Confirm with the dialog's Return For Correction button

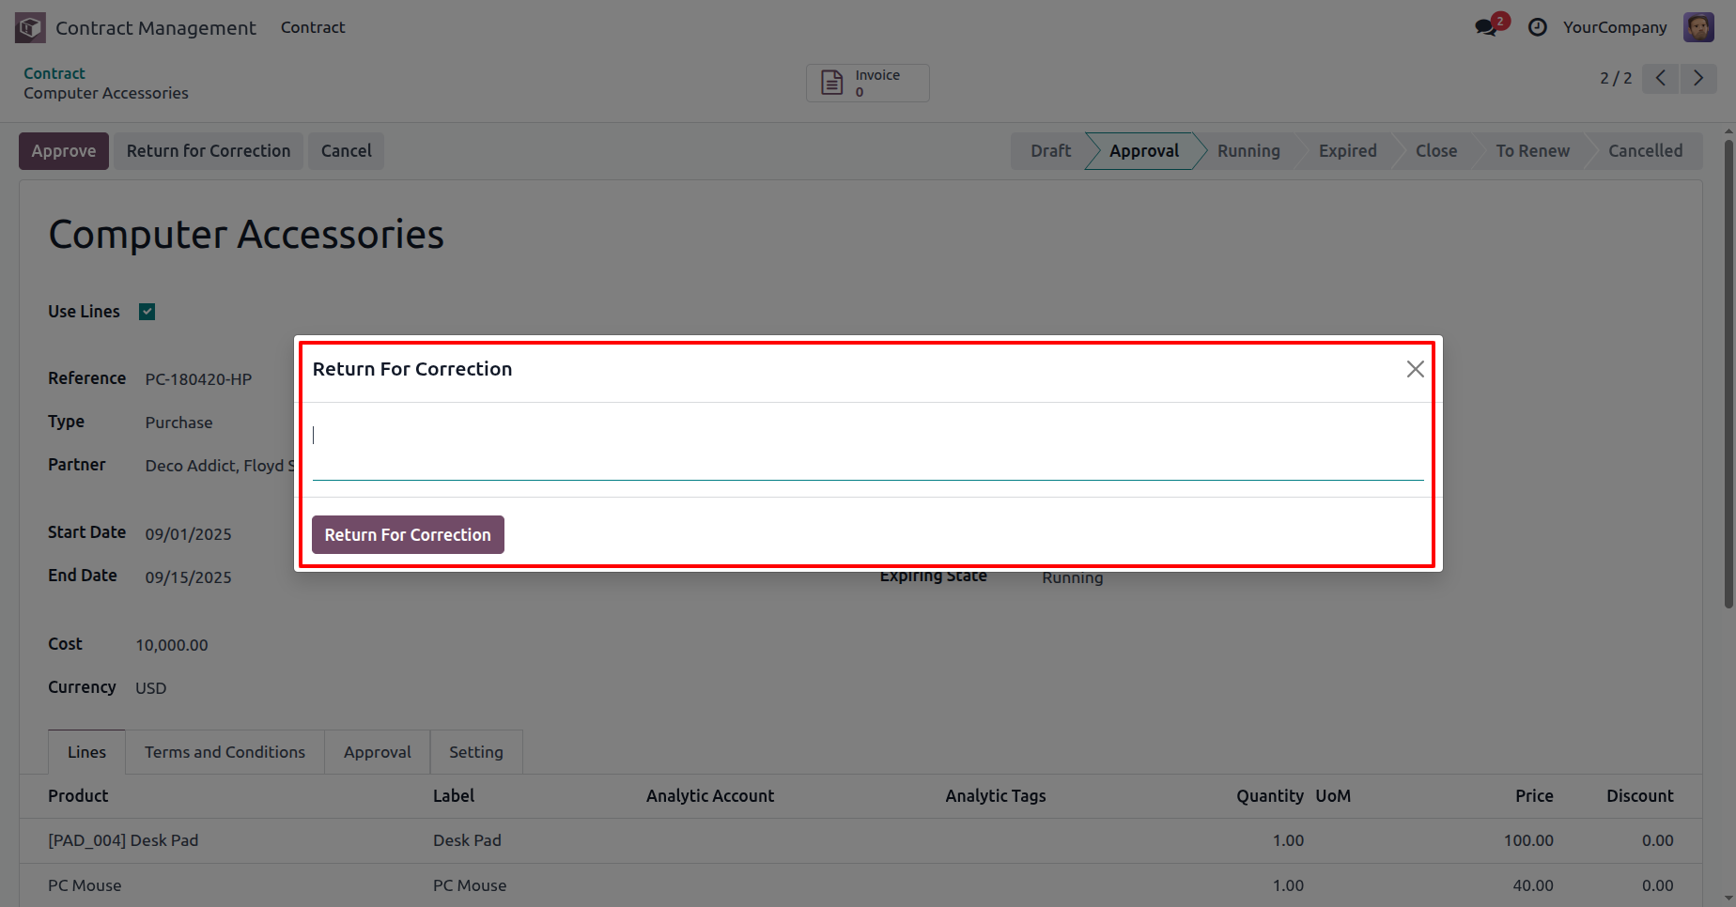pyautogui.click(x=408, y=534)
